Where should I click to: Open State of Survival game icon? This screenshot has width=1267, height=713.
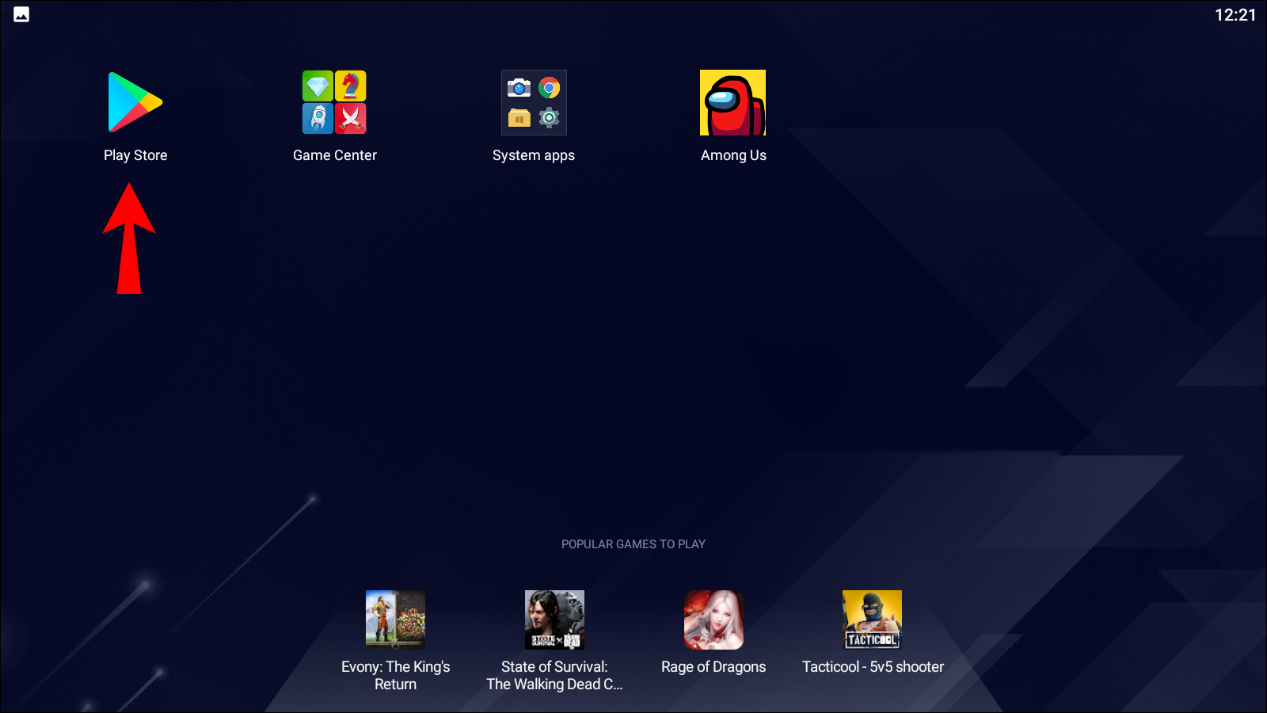point(554,620)
